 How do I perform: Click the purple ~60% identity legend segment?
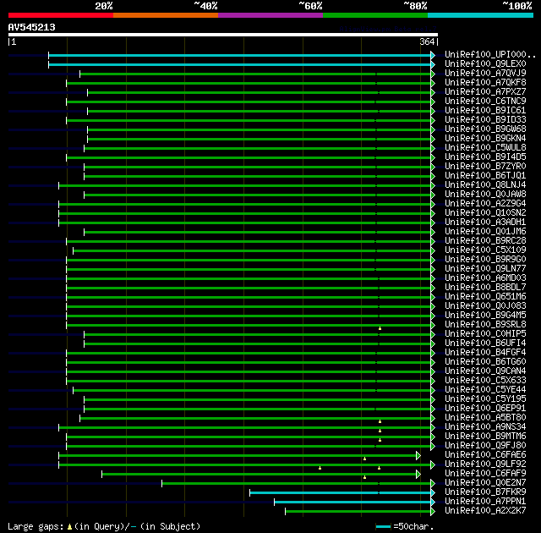pos(270,15)
